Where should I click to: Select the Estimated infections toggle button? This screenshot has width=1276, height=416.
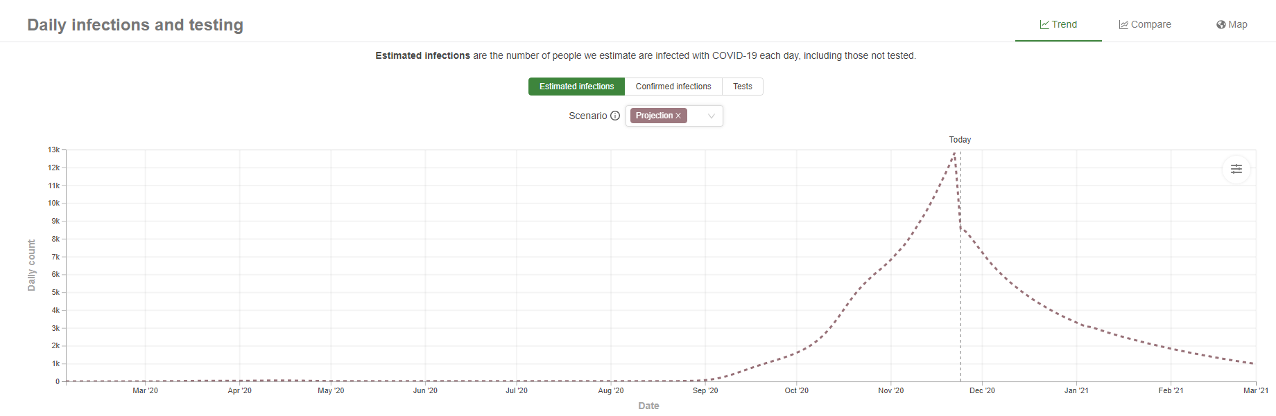tap(576, 87)
